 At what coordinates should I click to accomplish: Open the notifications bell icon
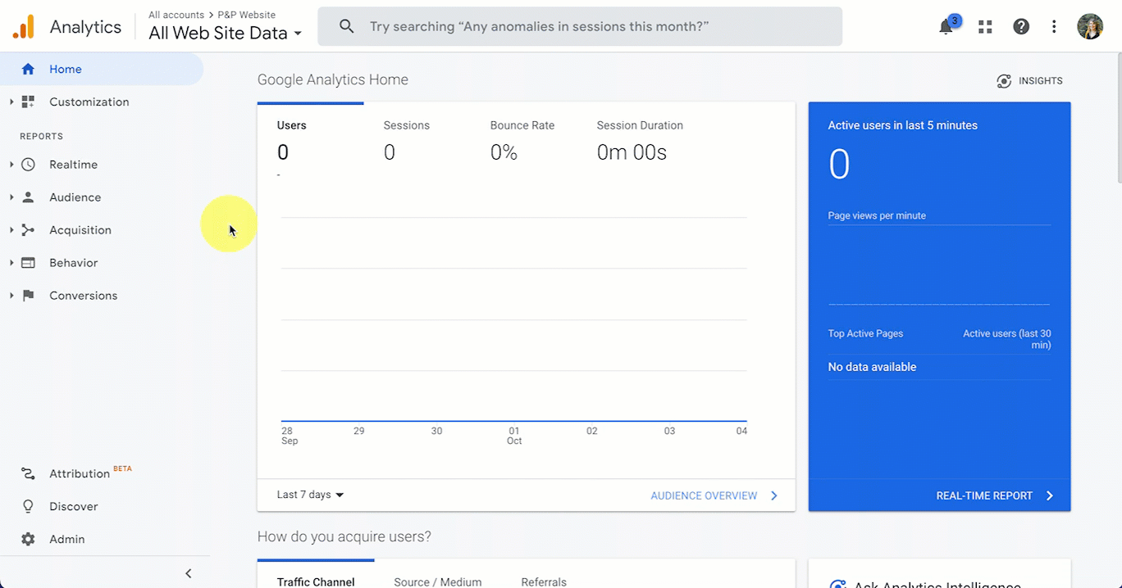(946, 27)
